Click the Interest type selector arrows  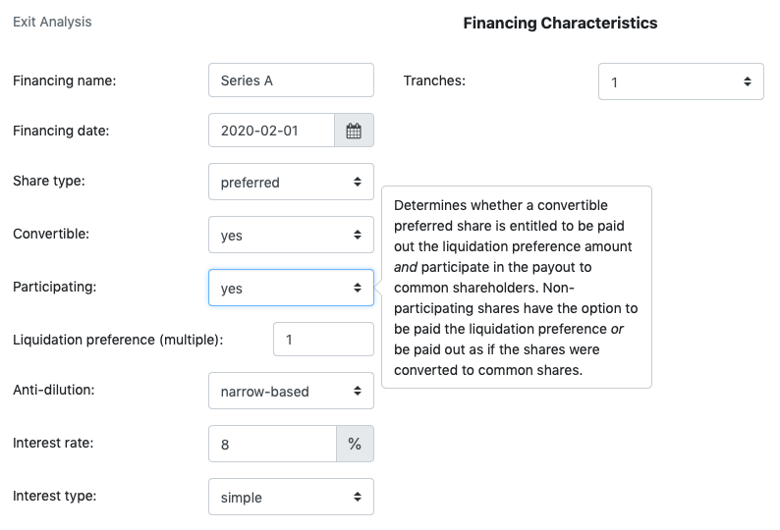tap(358, 497)
